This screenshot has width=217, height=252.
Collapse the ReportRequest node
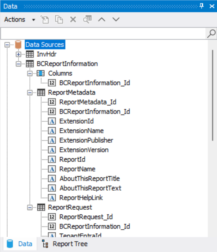pyautogui.click(x=30, y=207)
